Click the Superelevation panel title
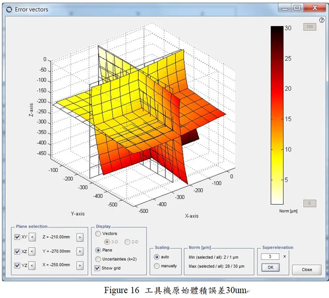The width and height of the screenshot is (329, 298). pos(277,247)
